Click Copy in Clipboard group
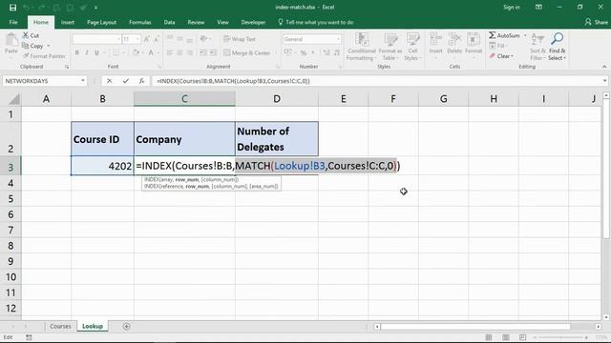 coord(33,46)
